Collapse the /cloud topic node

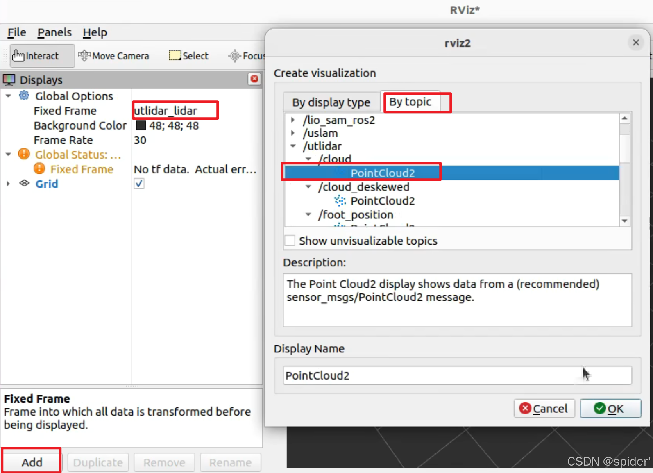tap(309, 159)
